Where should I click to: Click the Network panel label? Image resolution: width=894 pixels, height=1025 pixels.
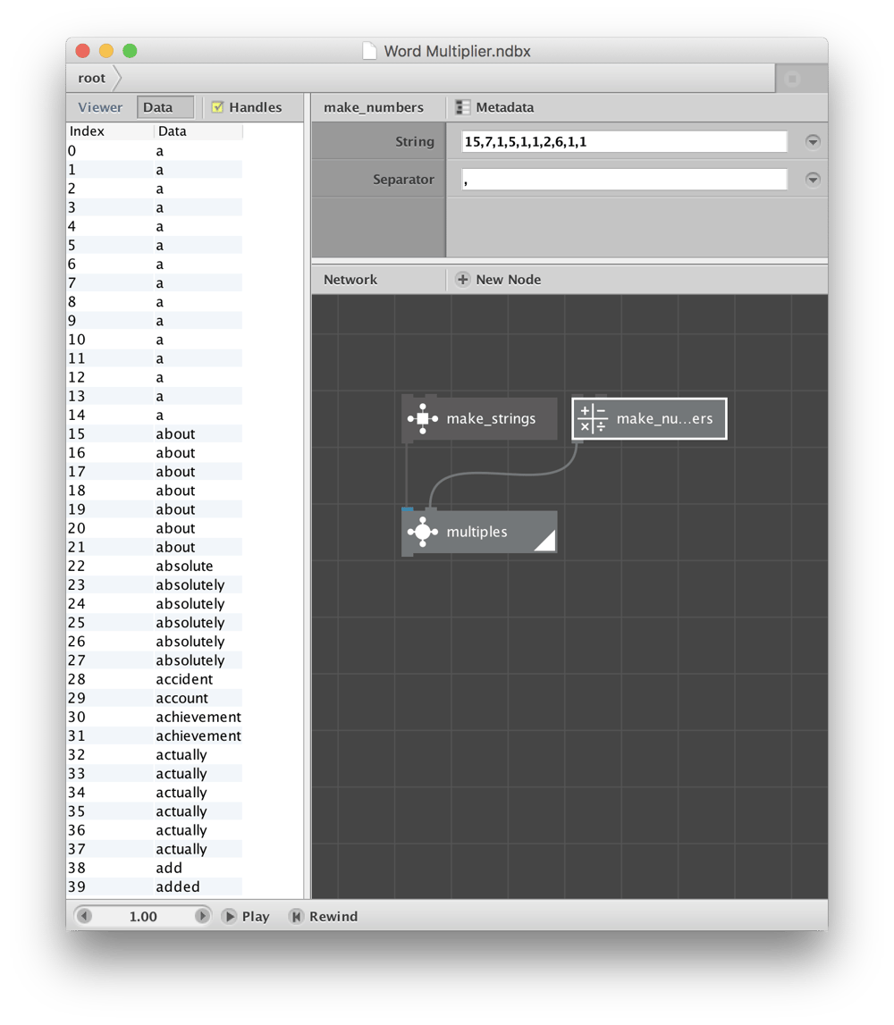point(350,280)
